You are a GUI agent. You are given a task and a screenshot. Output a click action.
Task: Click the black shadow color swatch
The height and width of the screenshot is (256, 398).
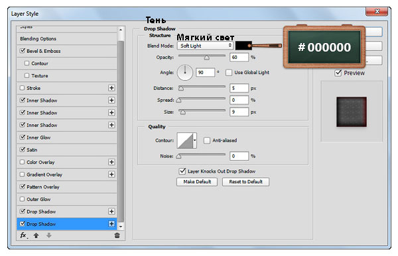[x=243, y=46]
